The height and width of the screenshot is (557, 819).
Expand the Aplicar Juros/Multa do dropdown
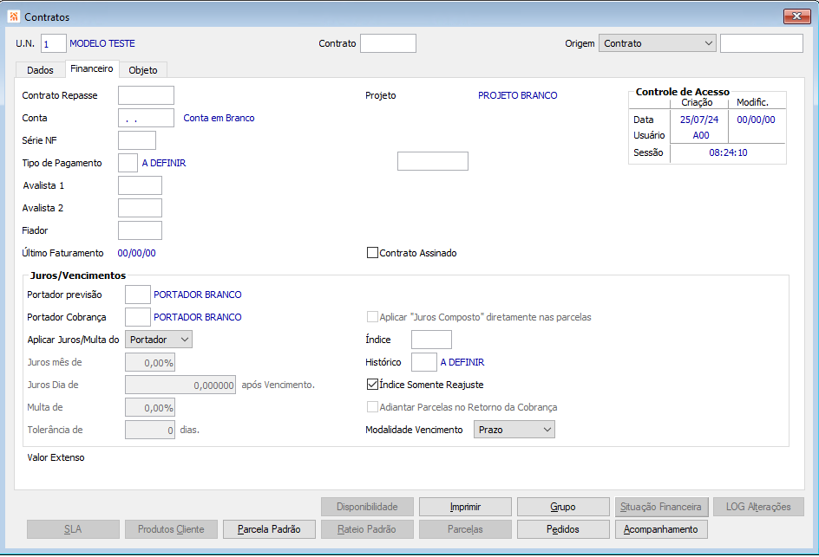click(x=159, y=340)
